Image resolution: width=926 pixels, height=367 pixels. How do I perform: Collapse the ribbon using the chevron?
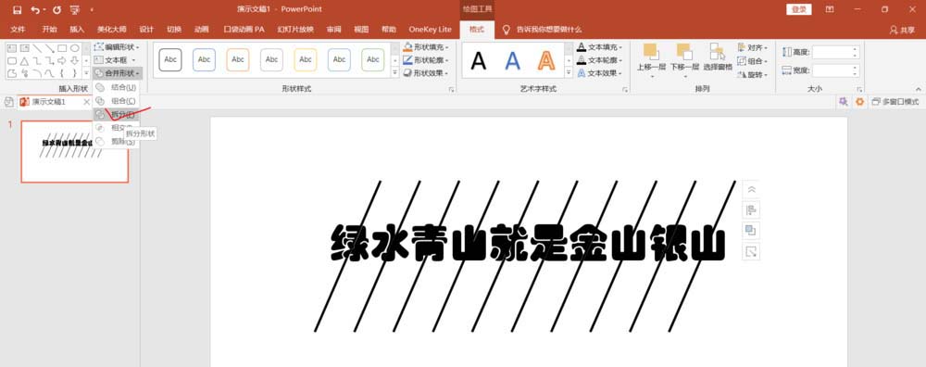918,89
